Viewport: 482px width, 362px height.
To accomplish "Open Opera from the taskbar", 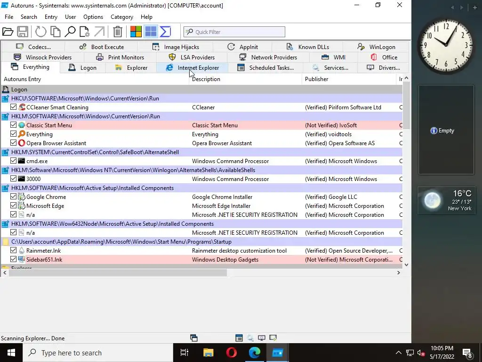I will click(x=232, y=353).
